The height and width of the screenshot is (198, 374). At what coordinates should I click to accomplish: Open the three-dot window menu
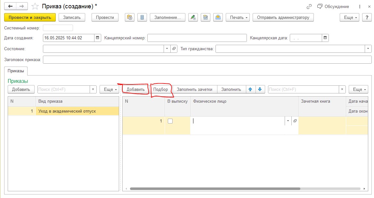(x=360, y=6)
